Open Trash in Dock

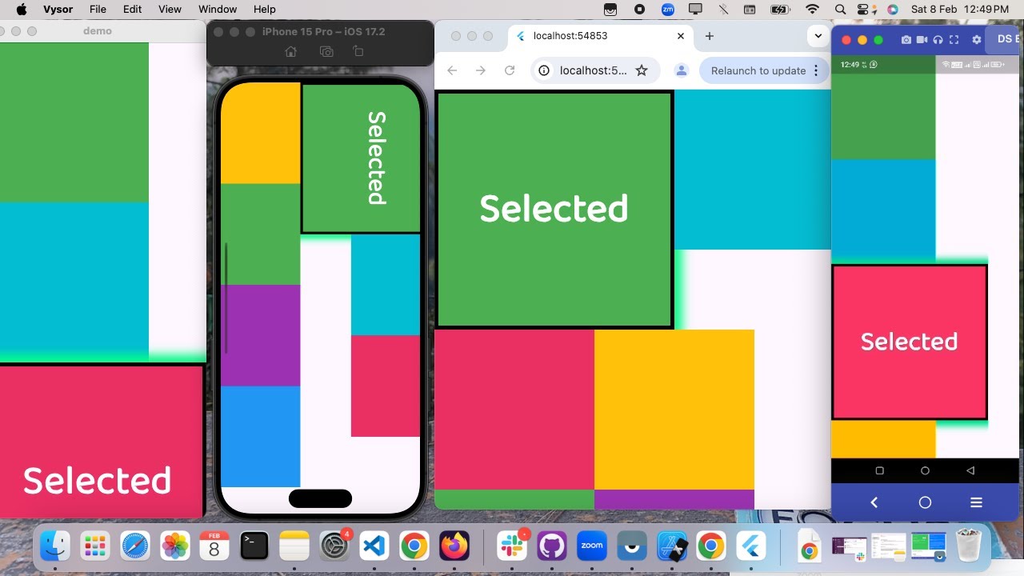pos(968,546)
